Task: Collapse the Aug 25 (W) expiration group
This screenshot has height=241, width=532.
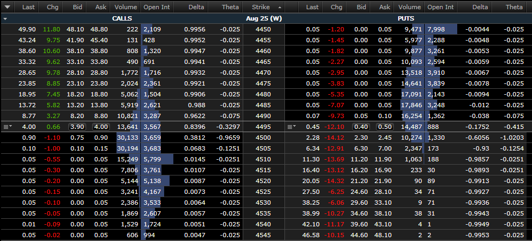Action: click(5, 18)
